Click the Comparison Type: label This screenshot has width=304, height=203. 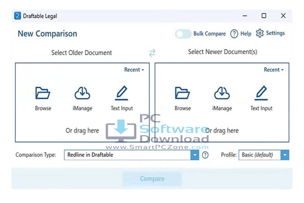[35, 155]
